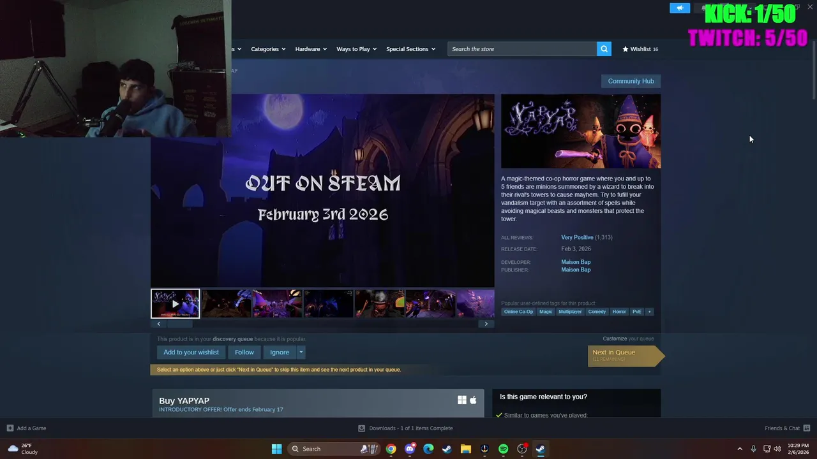The height and width of the screenshot is (459, 817).
Task: Open the publisher Maison Bap link
Action: pyautogui.click(x=576, y=270)
